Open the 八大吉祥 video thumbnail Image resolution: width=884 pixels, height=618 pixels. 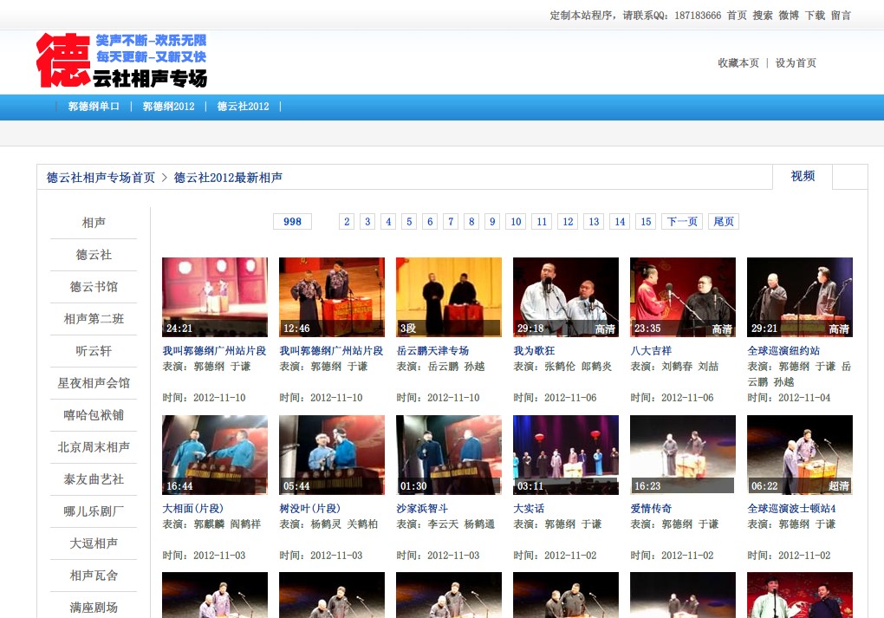(x=683, y=297)
